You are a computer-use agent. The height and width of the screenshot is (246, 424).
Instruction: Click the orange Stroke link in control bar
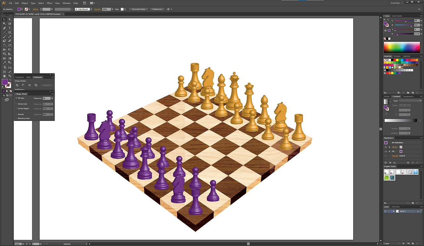[x=36, y=9]
